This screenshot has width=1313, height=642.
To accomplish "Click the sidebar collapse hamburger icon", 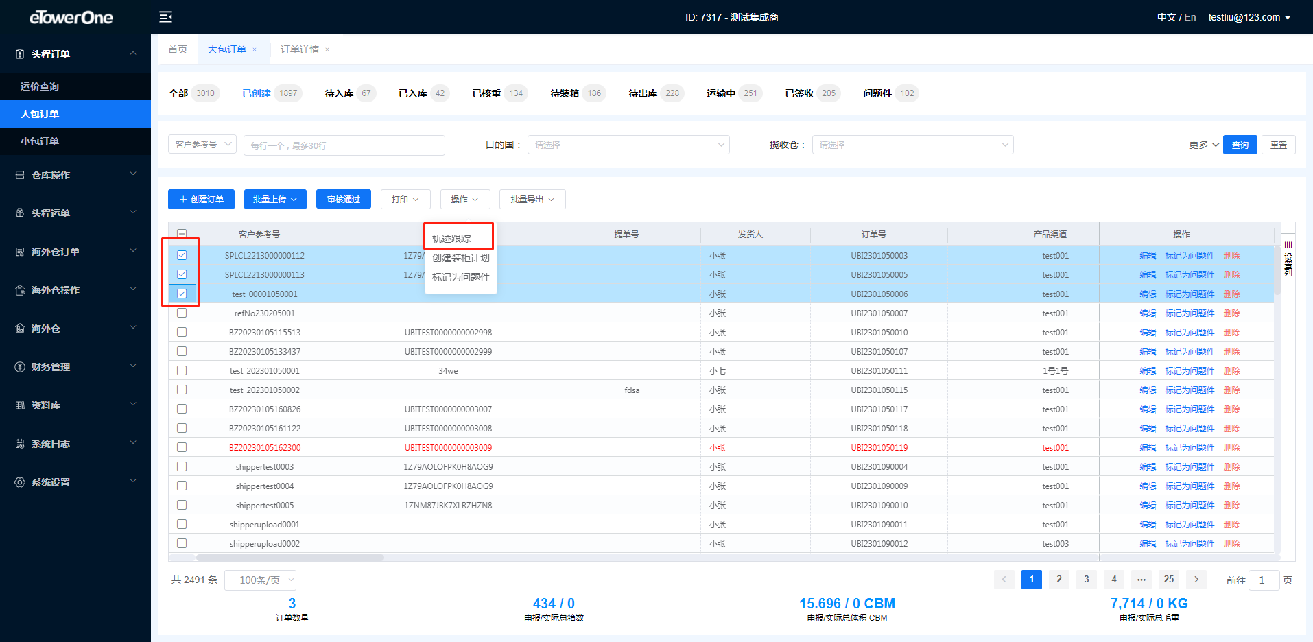I will coord(165,17).
